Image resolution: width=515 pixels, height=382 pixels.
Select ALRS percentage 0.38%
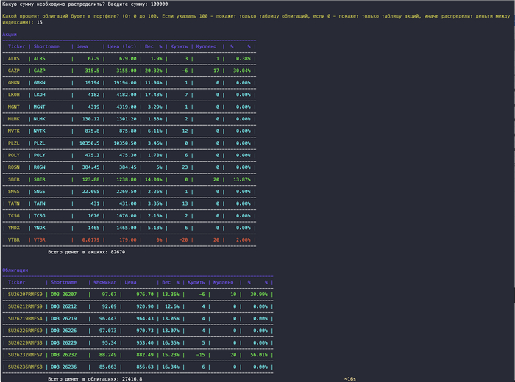(x=243, y=59)
